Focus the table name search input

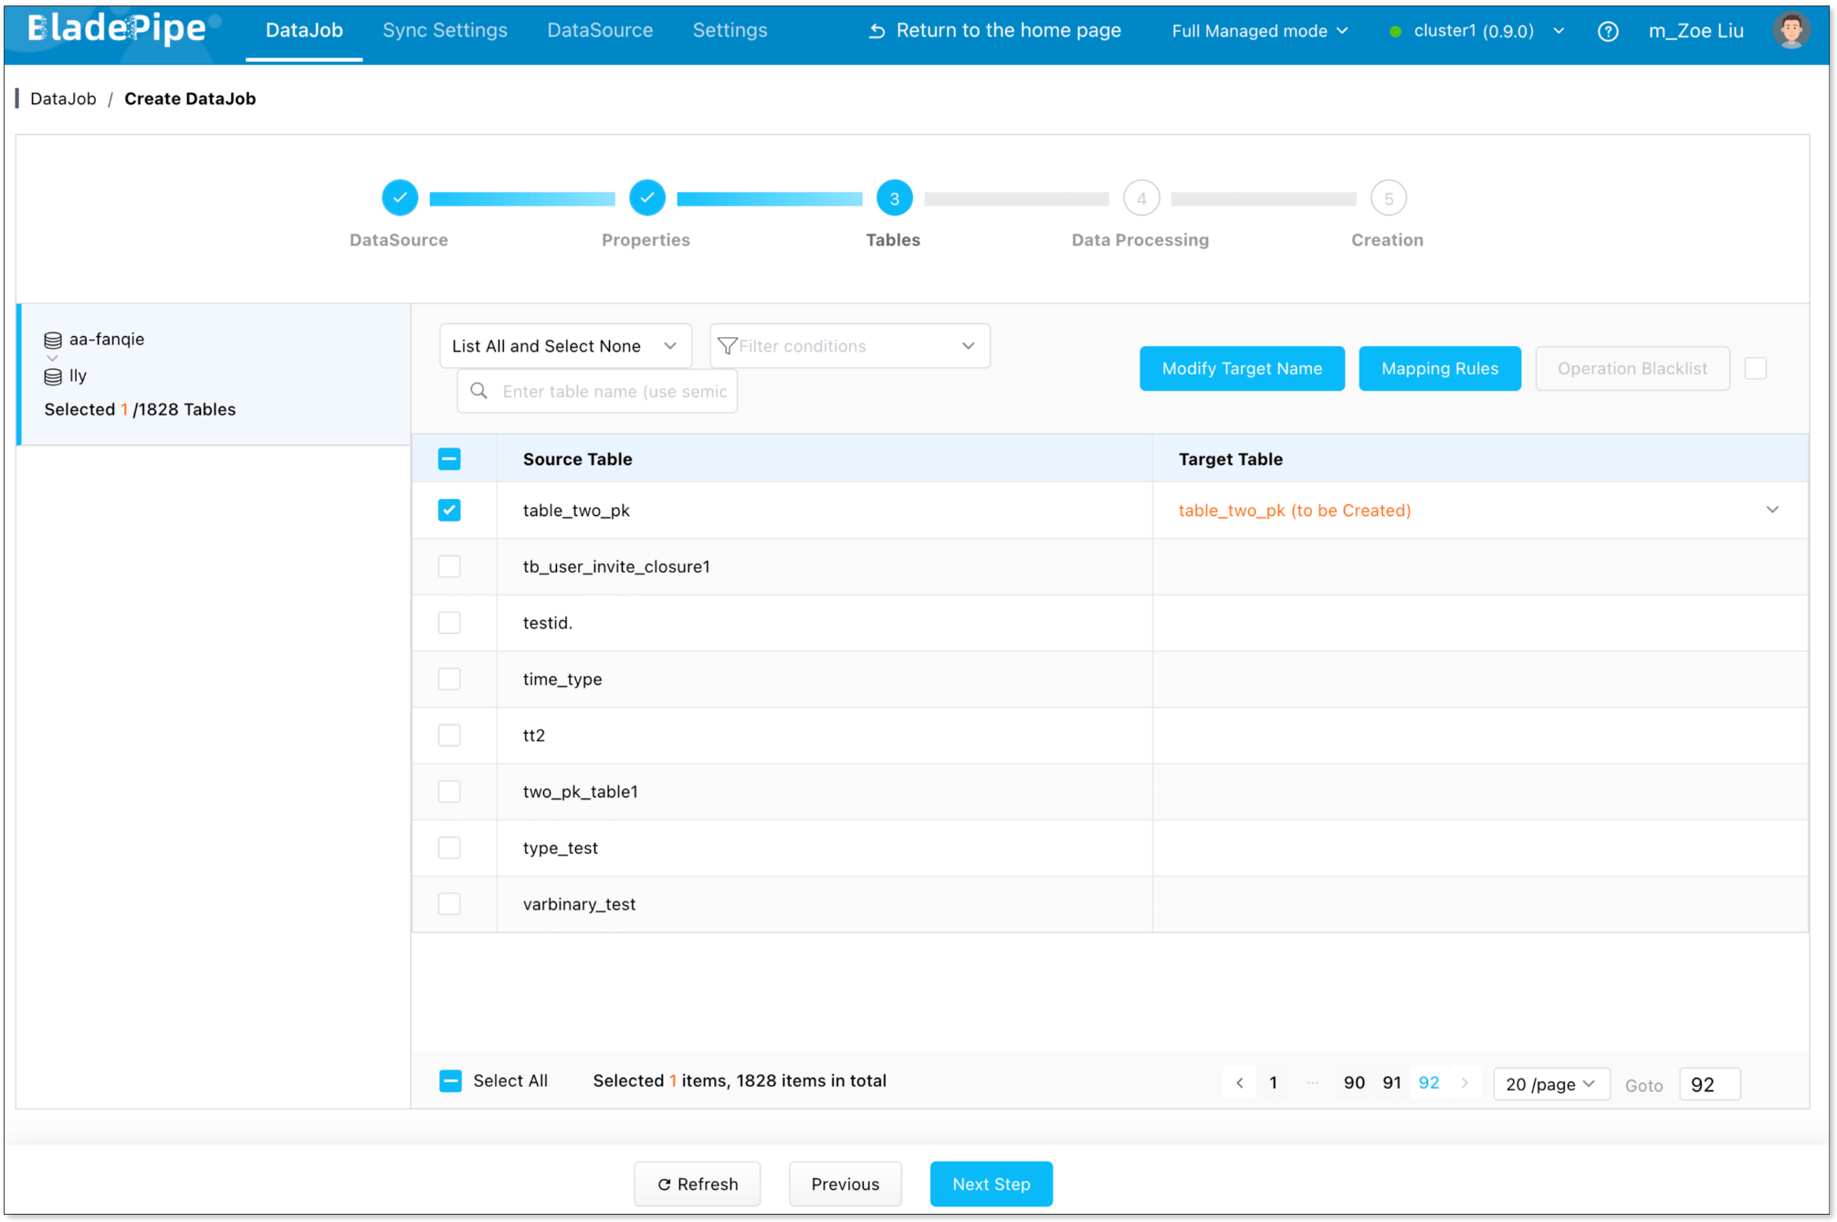614,391
